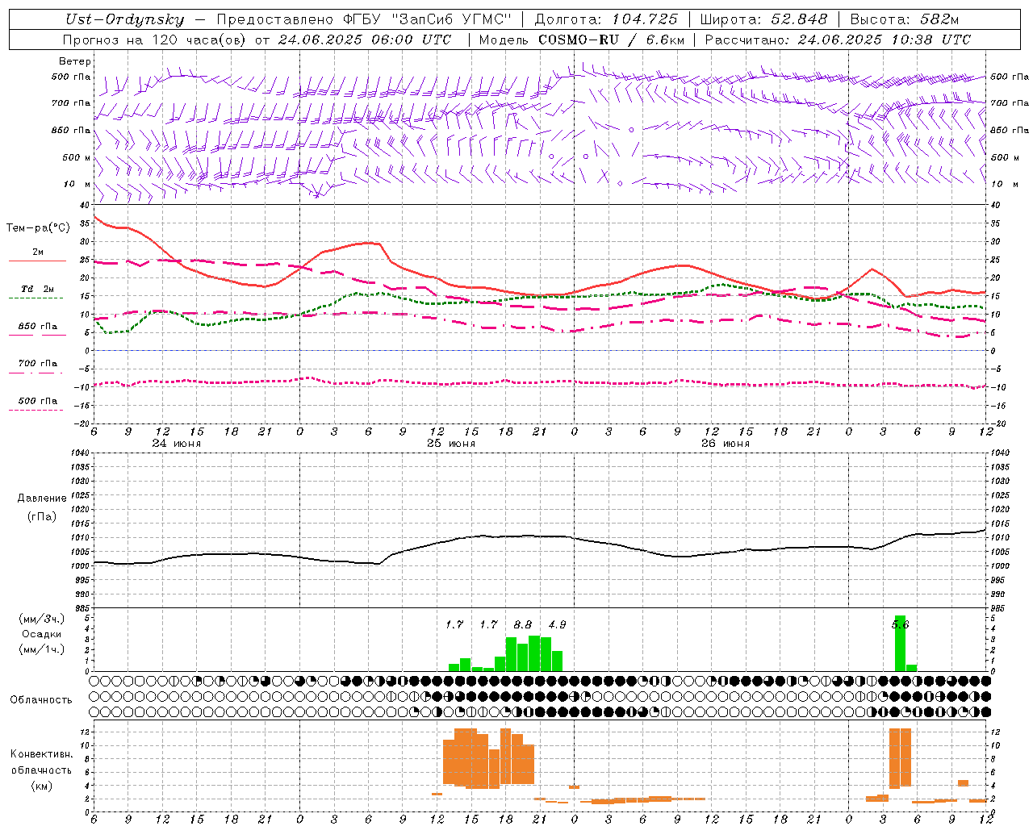
Task: Select the longitude value 104.725
Action: (x=644, y=19)
